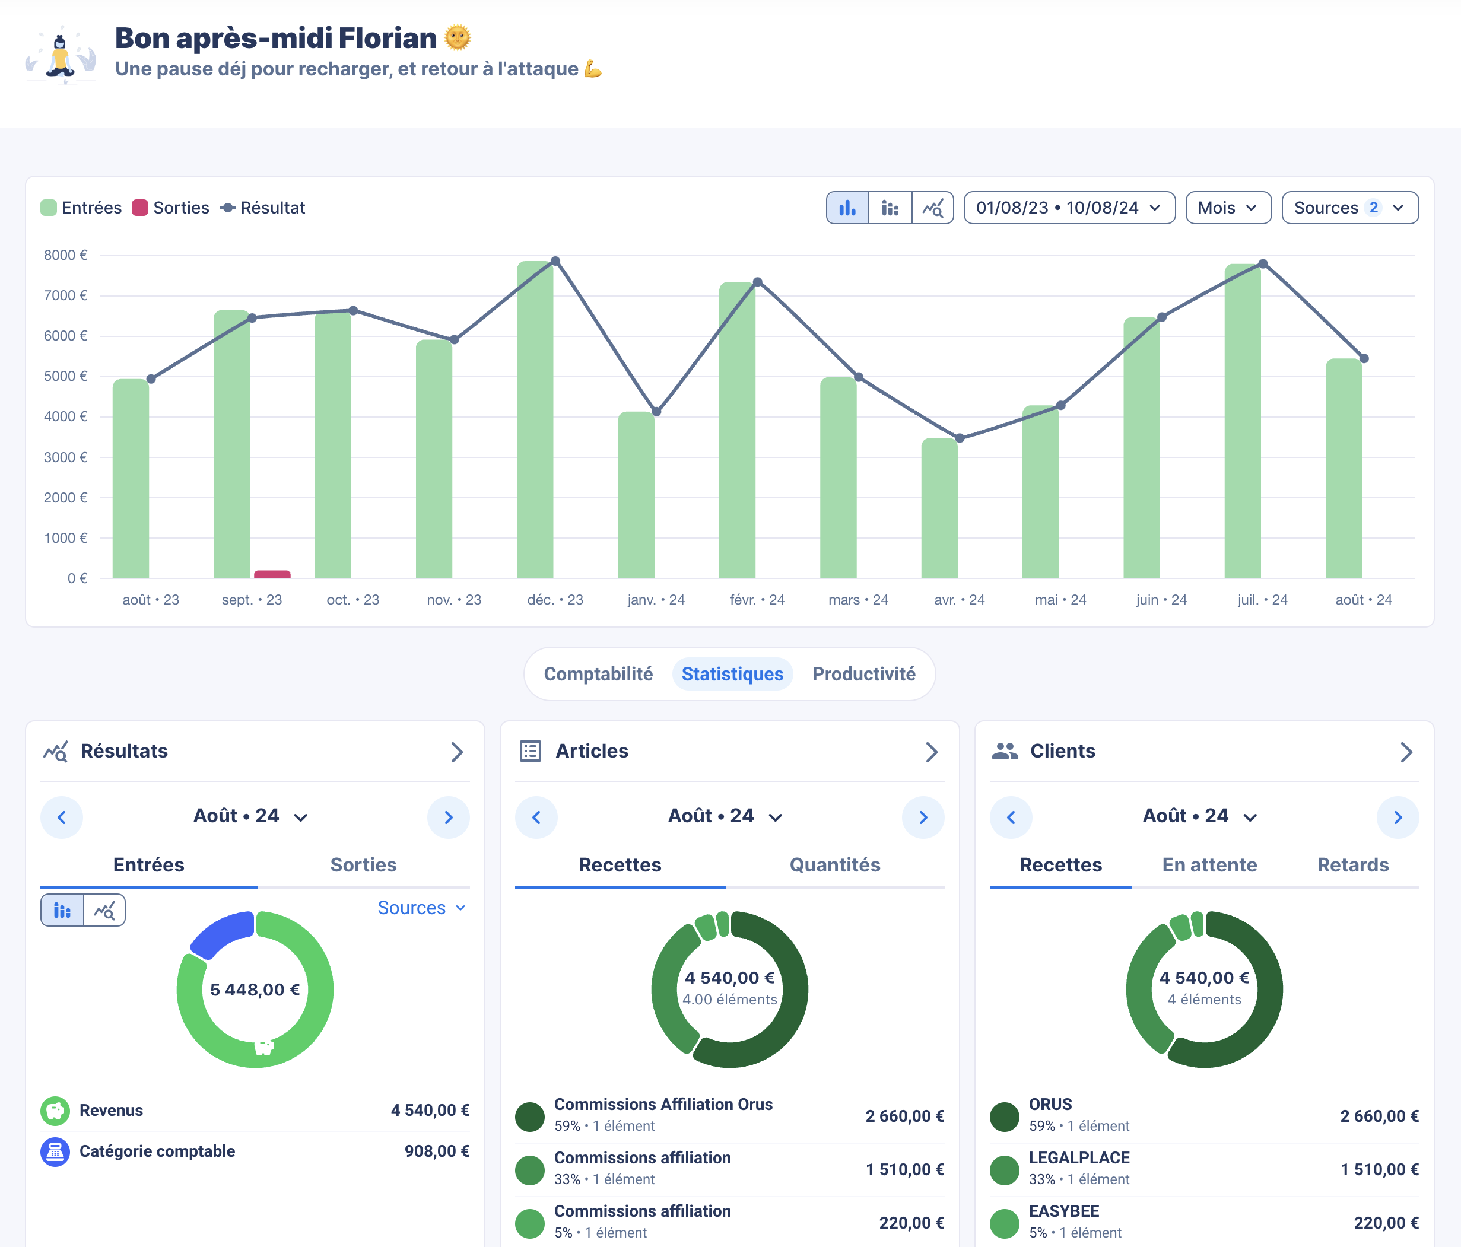Open the Clients panel title link

(1063, 752)
